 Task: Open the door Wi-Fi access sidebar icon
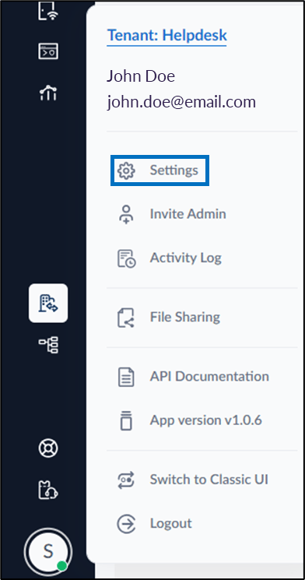coord(48,11)
